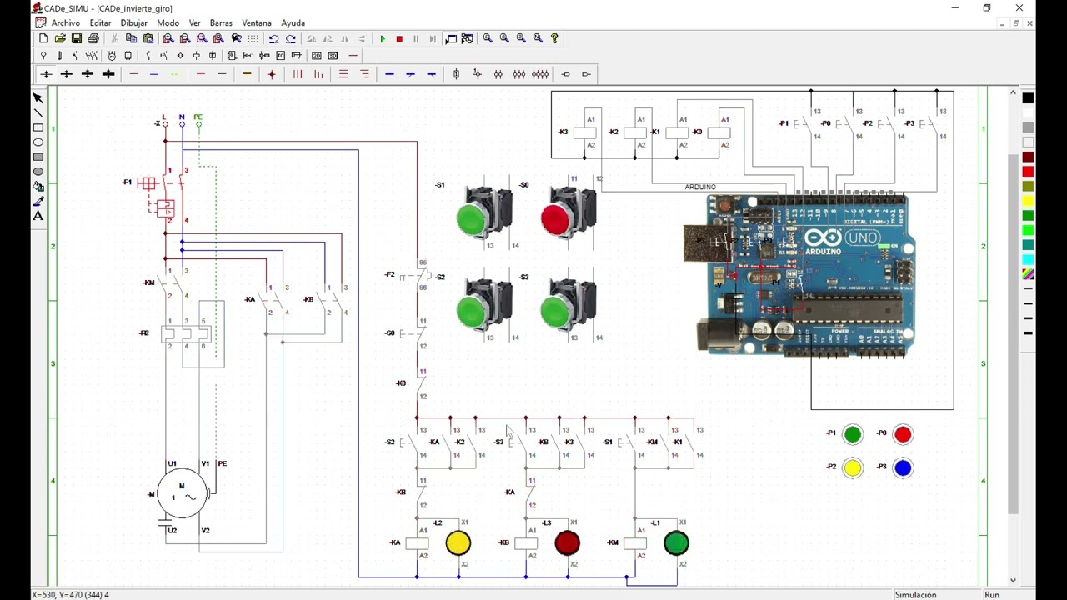The width and height of the screenshot is (1067, 600).
Task: Create a new document with New icon
Action: (x=43, y=38)
